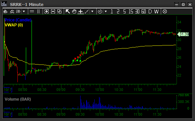Click the Volume (BAR) label
Screen dimensions: 195x121
pos(18,99)
